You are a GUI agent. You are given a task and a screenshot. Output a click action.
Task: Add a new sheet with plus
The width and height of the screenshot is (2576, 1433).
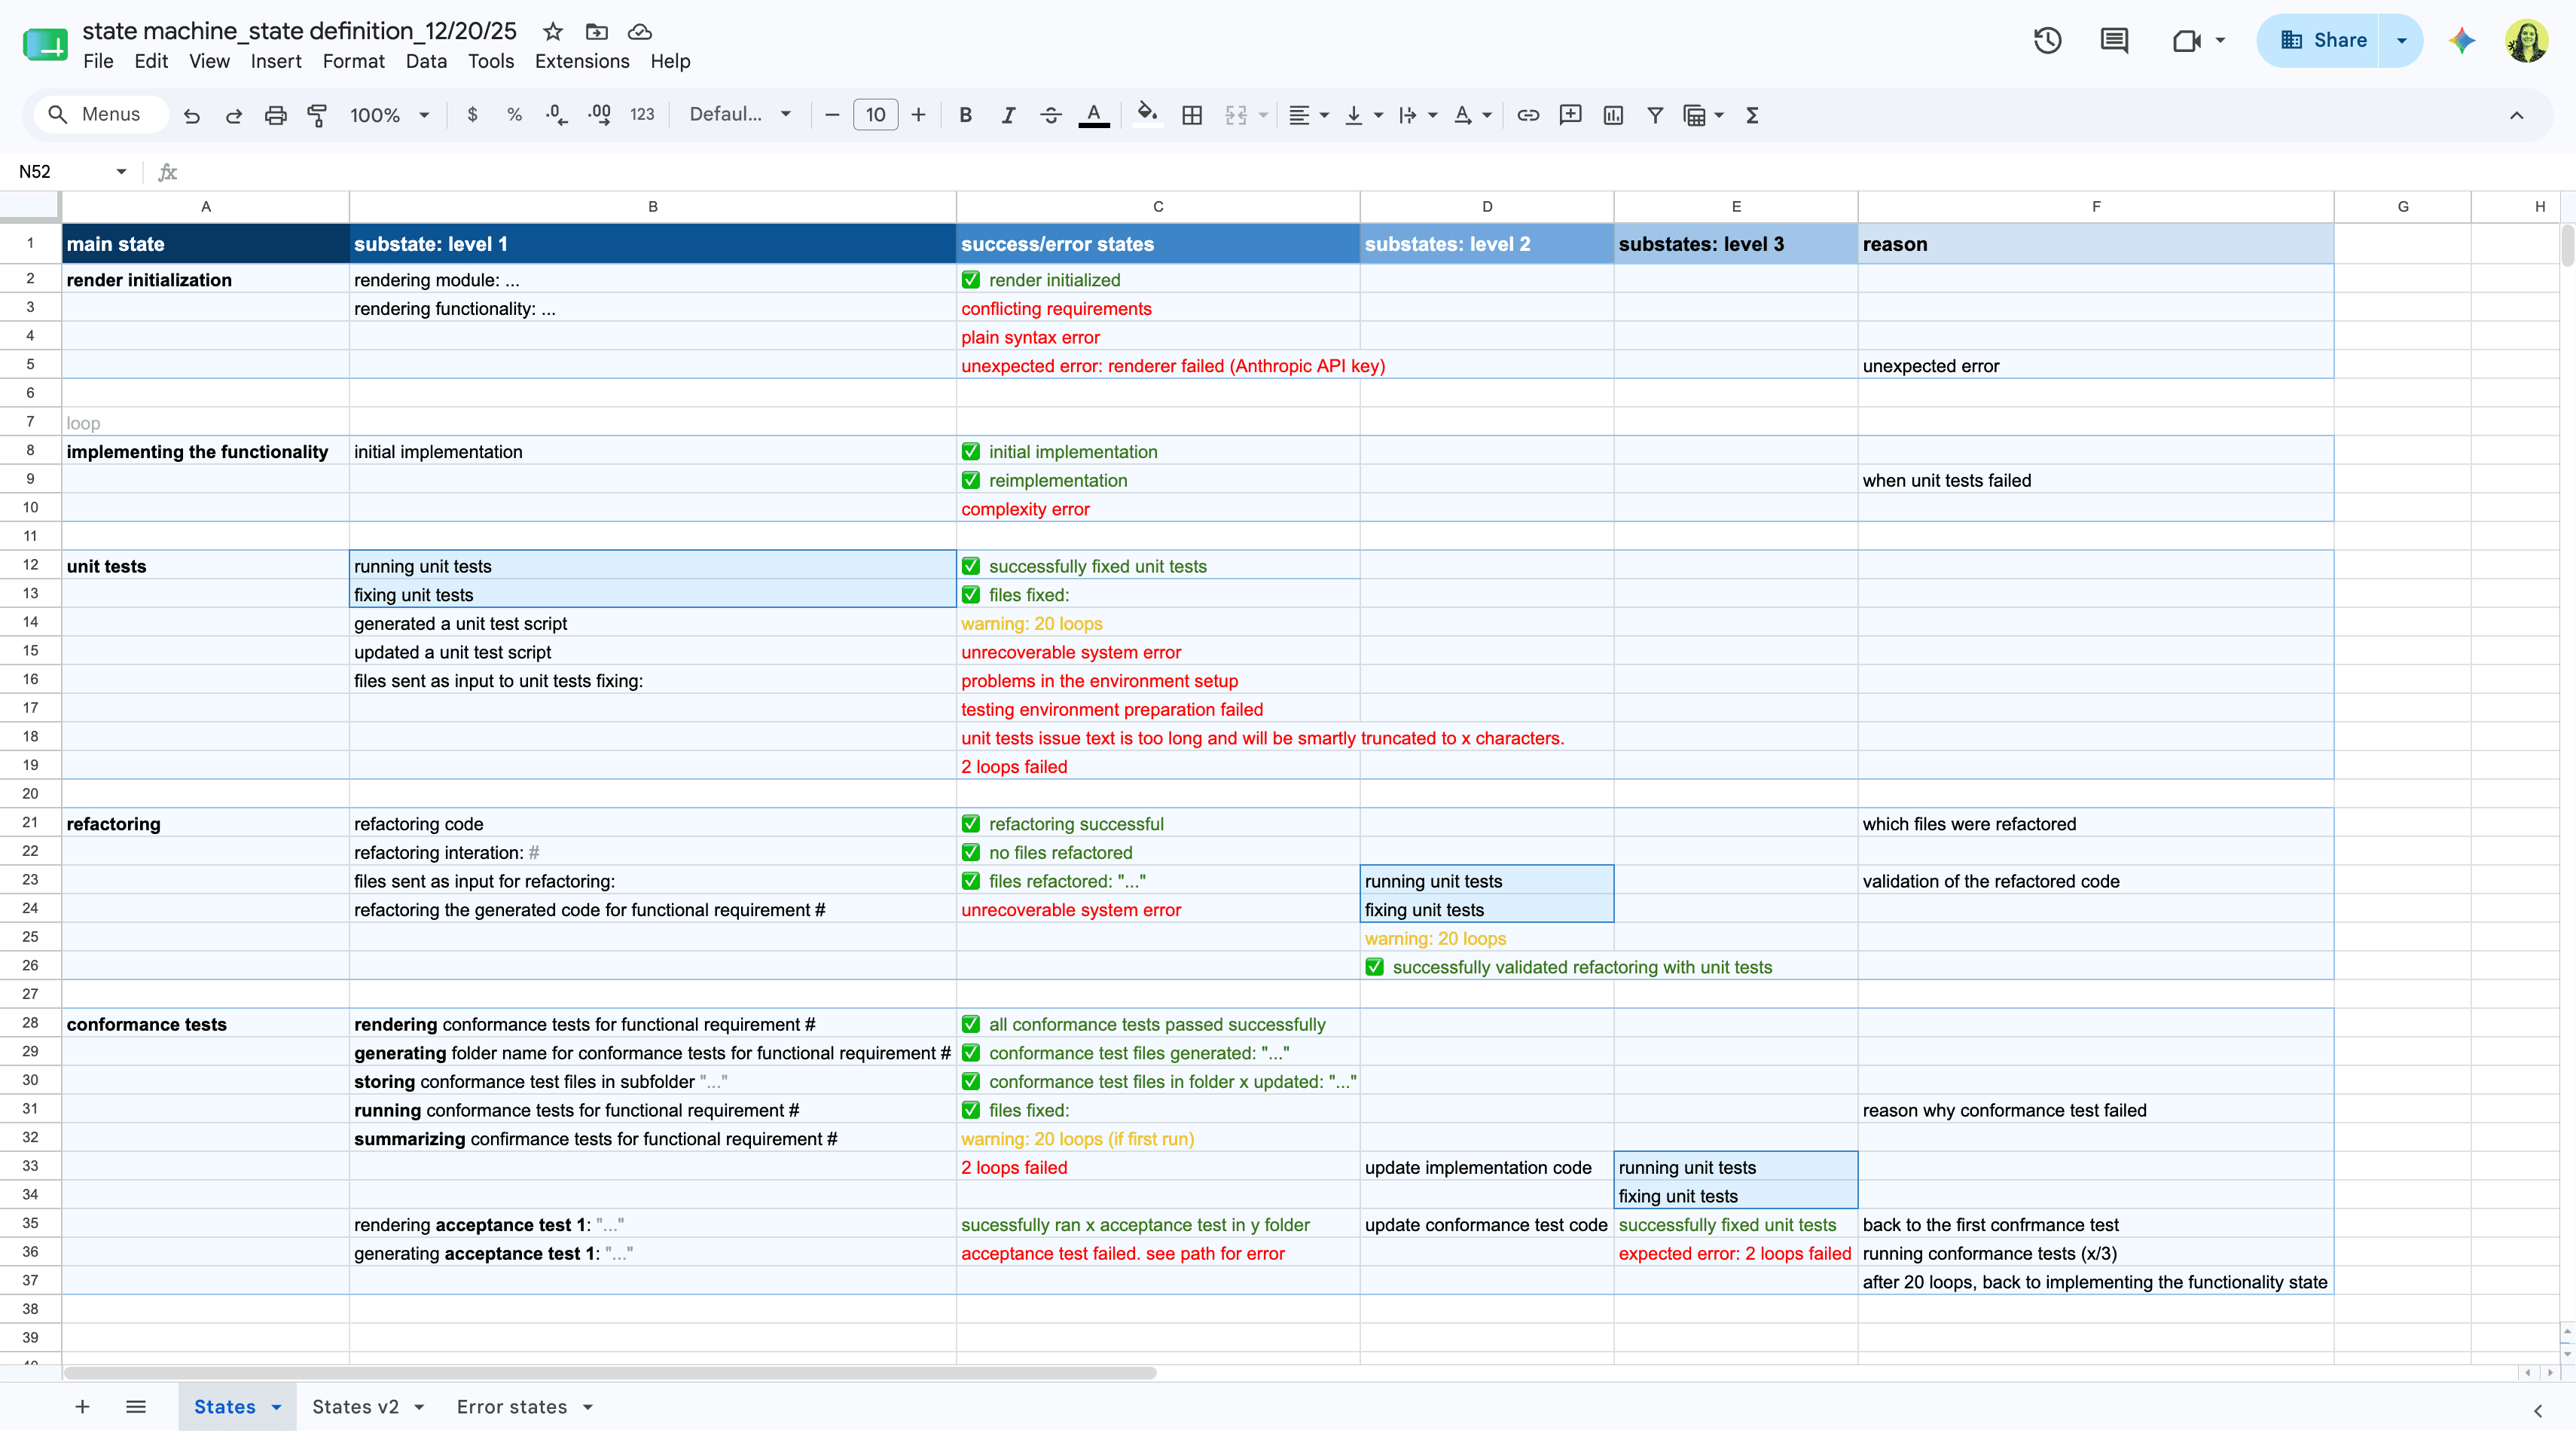(x=83, y=1407)
